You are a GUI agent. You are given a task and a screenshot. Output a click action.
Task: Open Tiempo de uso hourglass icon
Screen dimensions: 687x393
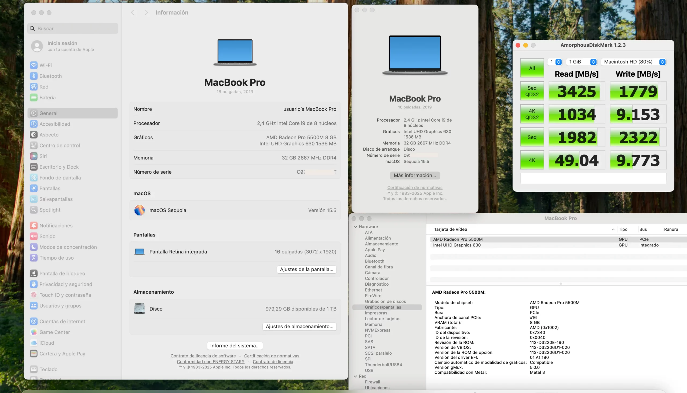coord(34,258)
